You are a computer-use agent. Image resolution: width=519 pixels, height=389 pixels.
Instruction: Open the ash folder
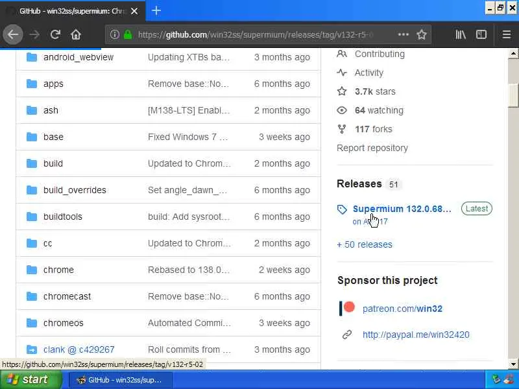51,110
